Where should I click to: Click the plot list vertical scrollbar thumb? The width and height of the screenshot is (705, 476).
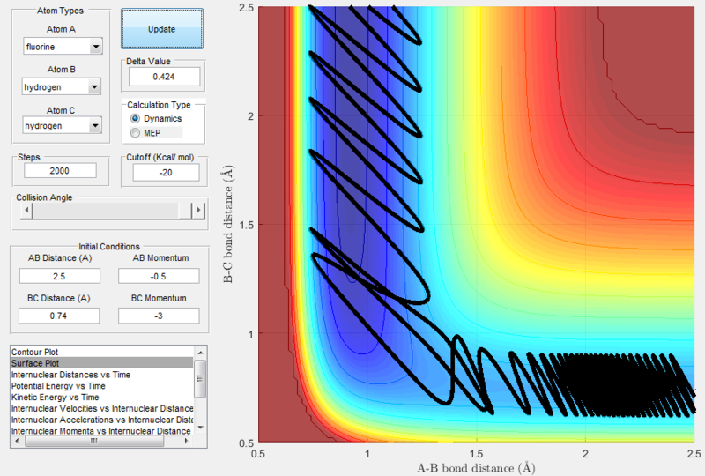pos(200,378)
